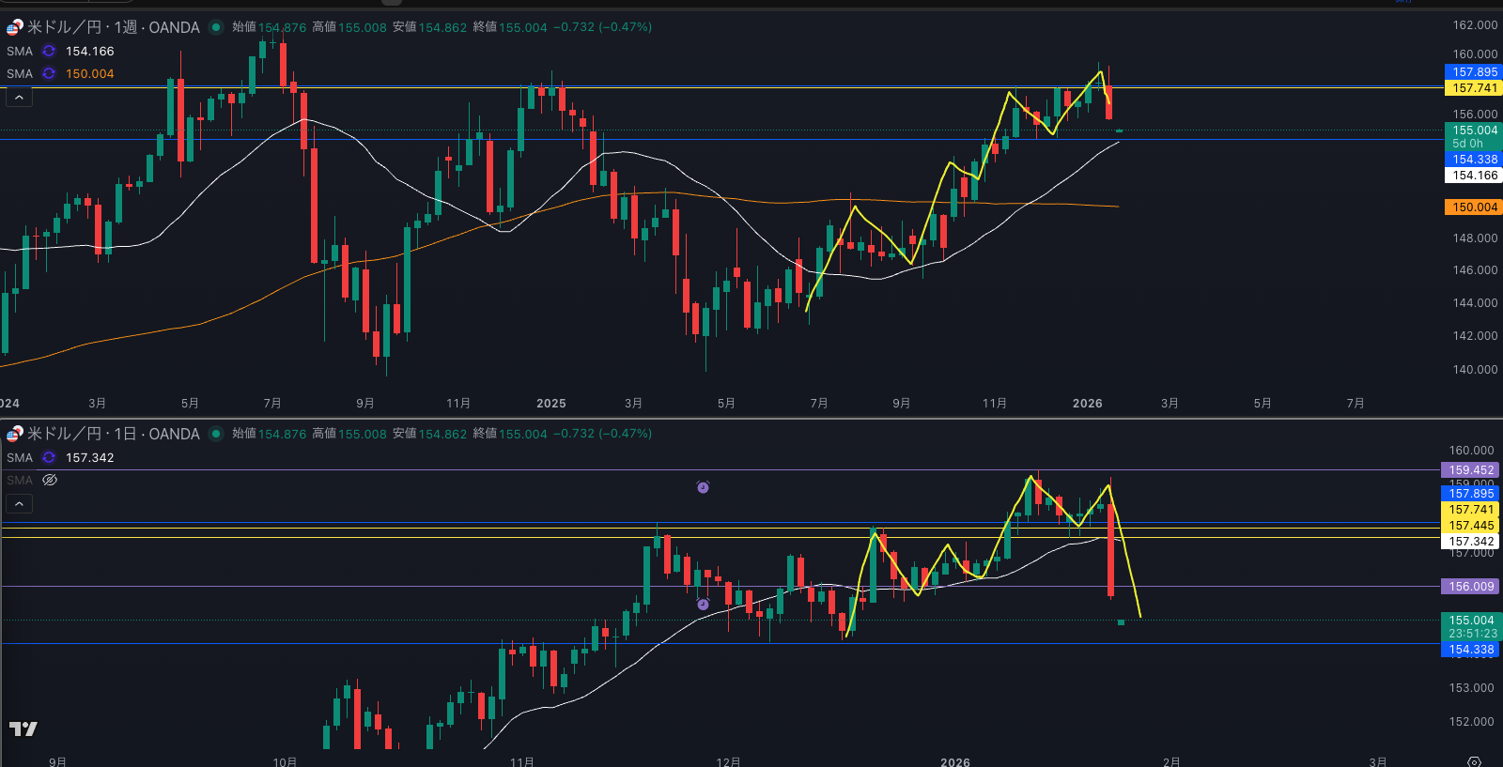Click refresh icon beside SMA 157.342
The height and width of the screenshot is (767, 1503).
tap(49, 458)
